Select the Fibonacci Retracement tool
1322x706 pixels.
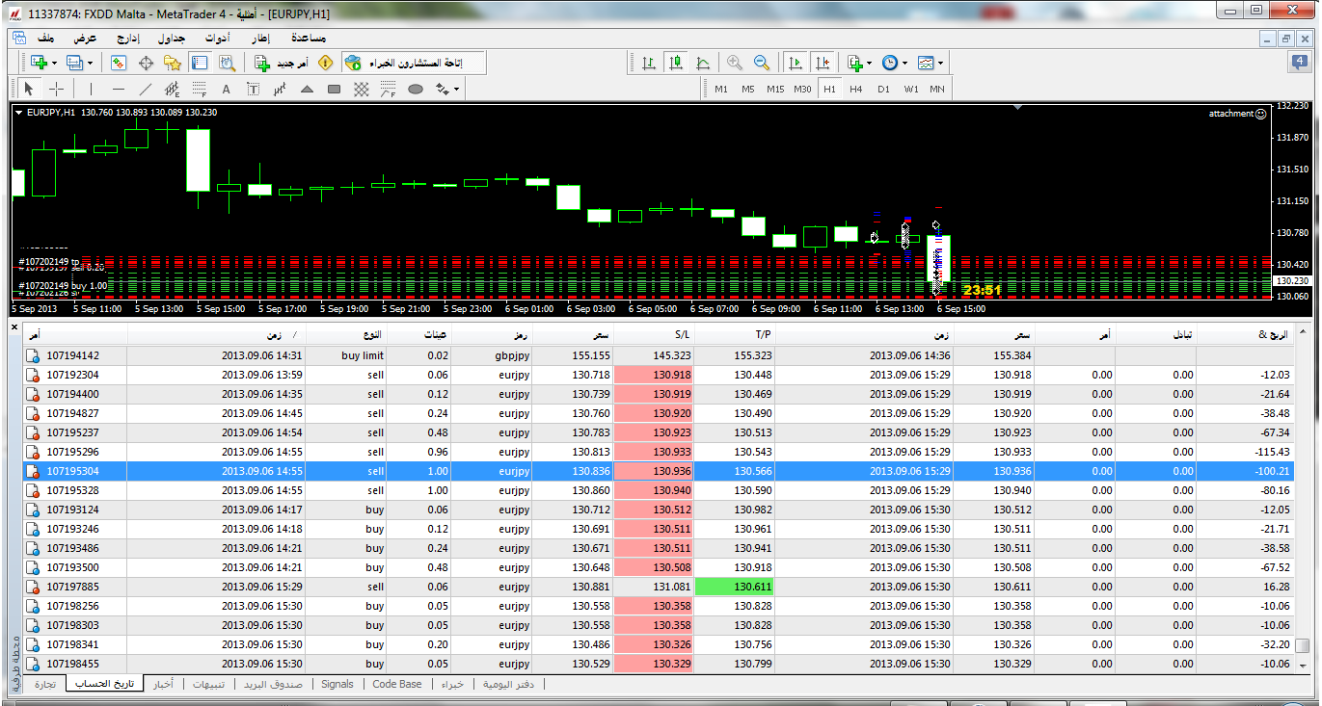200,90
